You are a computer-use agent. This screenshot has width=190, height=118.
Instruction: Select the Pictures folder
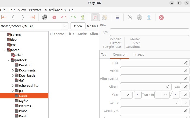(x=25, y=106)
